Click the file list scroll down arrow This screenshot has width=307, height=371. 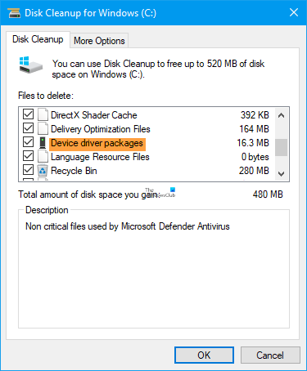pyautogui.click(x=281, y=173)
